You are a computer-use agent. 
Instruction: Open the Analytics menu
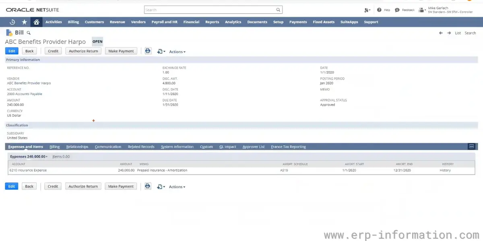[233, 22]
